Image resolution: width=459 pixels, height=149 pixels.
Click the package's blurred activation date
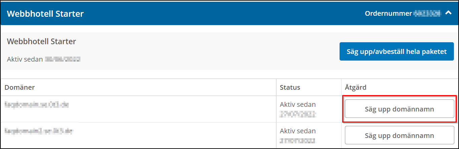click(62, 59)
